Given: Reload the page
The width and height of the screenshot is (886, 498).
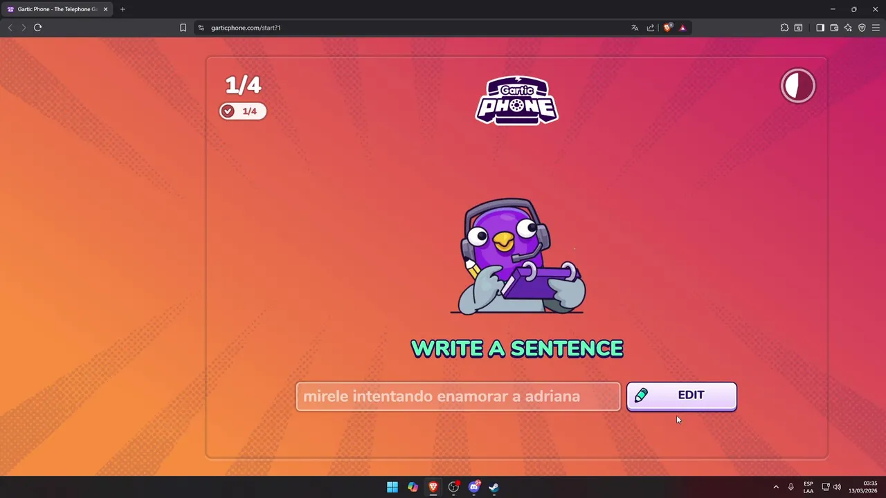Looking at the screenshot, I should (x=38, y=28).
